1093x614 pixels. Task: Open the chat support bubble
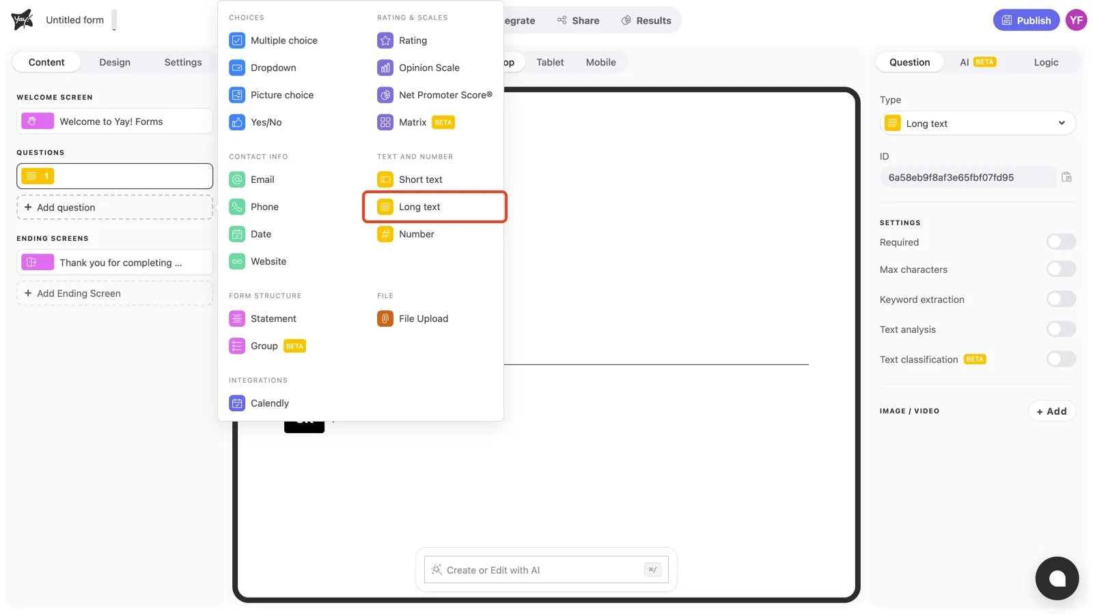point(1057,579)
